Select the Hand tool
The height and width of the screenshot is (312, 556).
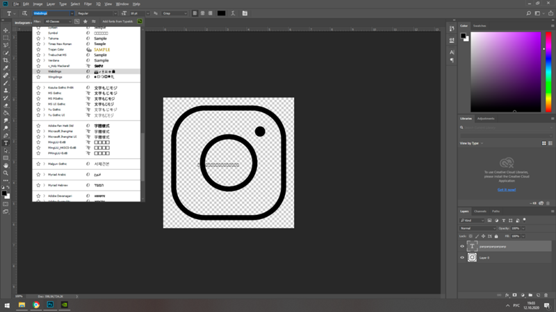[x=6, y=166]
